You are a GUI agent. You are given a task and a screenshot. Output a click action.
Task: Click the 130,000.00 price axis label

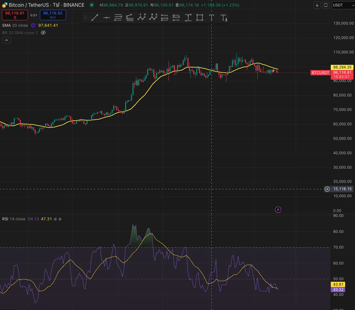343,23
